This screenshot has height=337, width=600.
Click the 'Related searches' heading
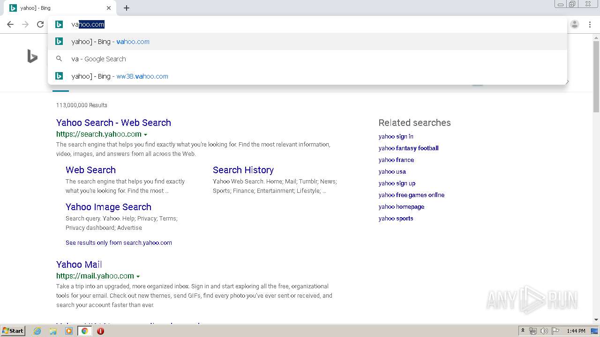(414, 123)
